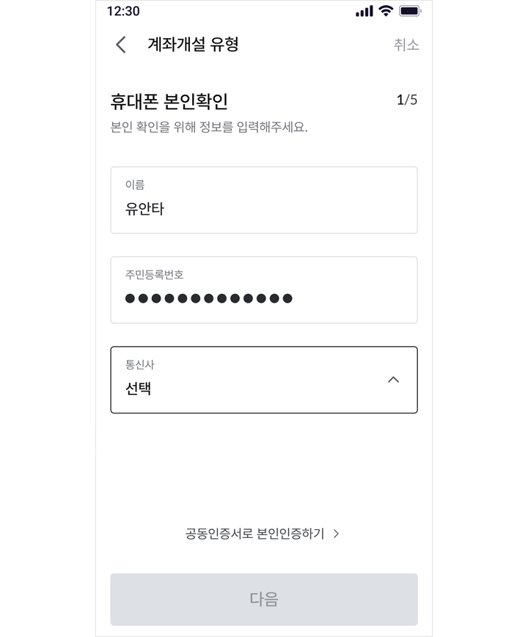Tap the masked resident number dots
The height and width of the screenshot is (637, 528).
(208, 298)
